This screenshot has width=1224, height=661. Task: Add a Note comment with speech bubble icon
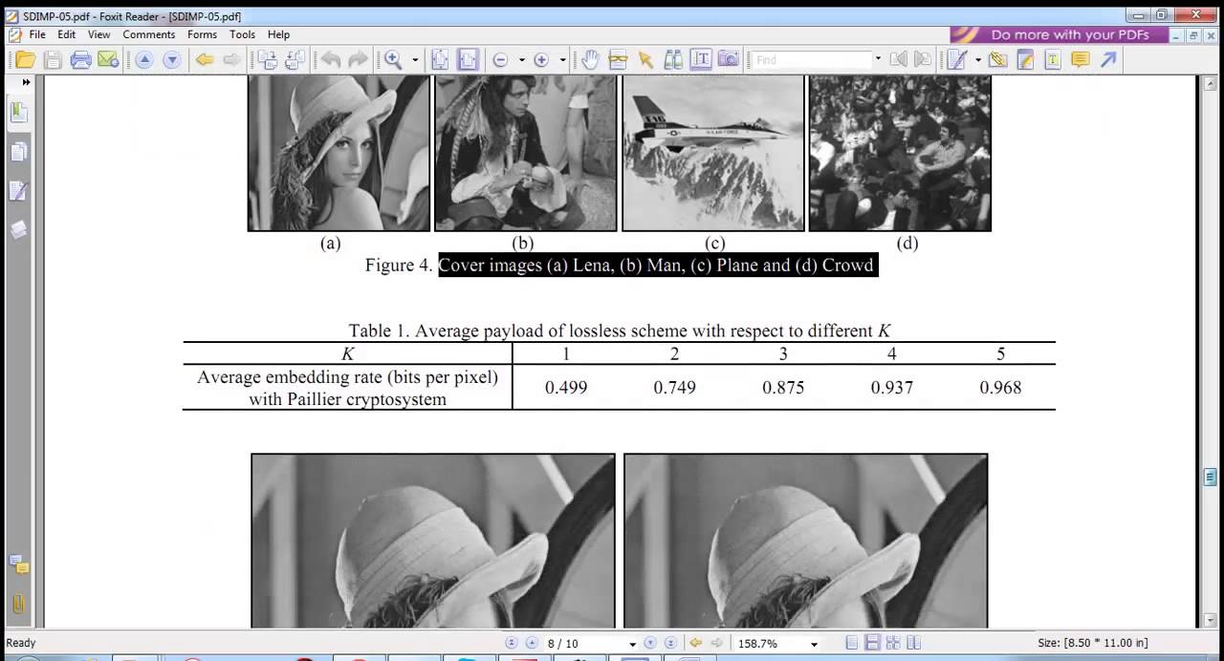1081,60
